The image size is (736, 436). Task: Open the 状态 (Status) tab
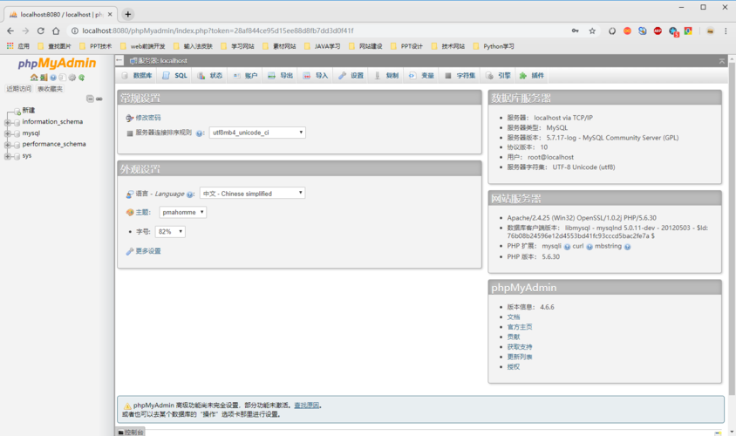tap(210, 76)
